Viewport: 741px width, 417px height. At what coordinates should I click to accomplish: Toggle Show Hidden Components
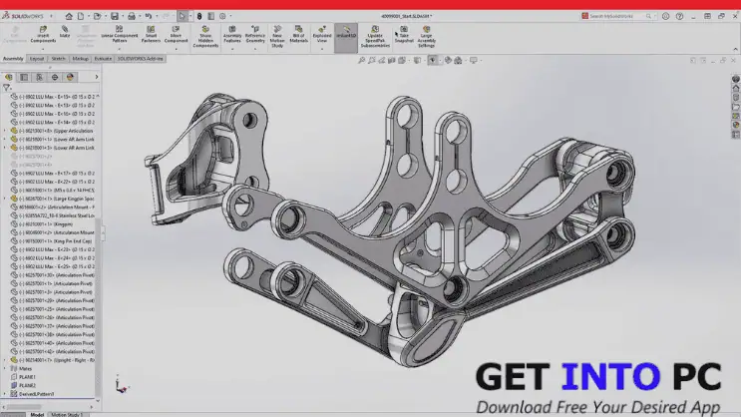[x=205, y=37]
